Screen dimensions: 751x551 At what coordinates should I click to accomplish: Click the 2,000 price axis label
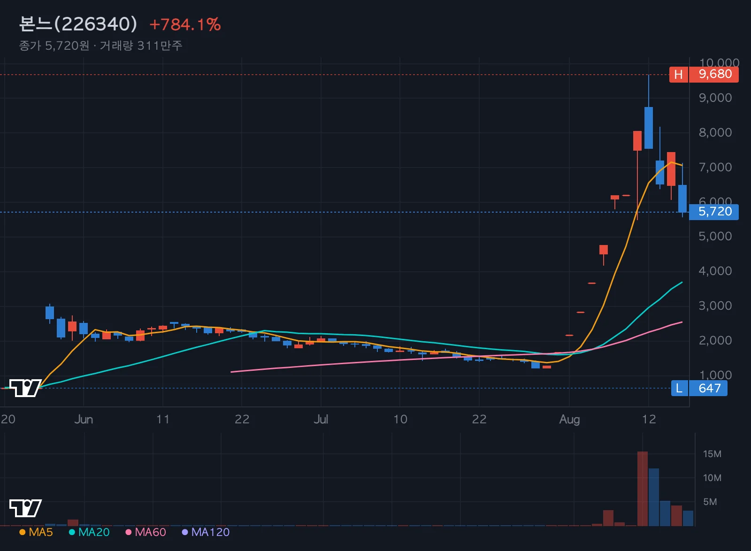715,340
